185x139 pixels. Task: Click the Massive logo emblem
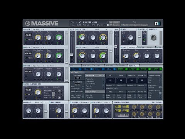(x=28, y=23)
